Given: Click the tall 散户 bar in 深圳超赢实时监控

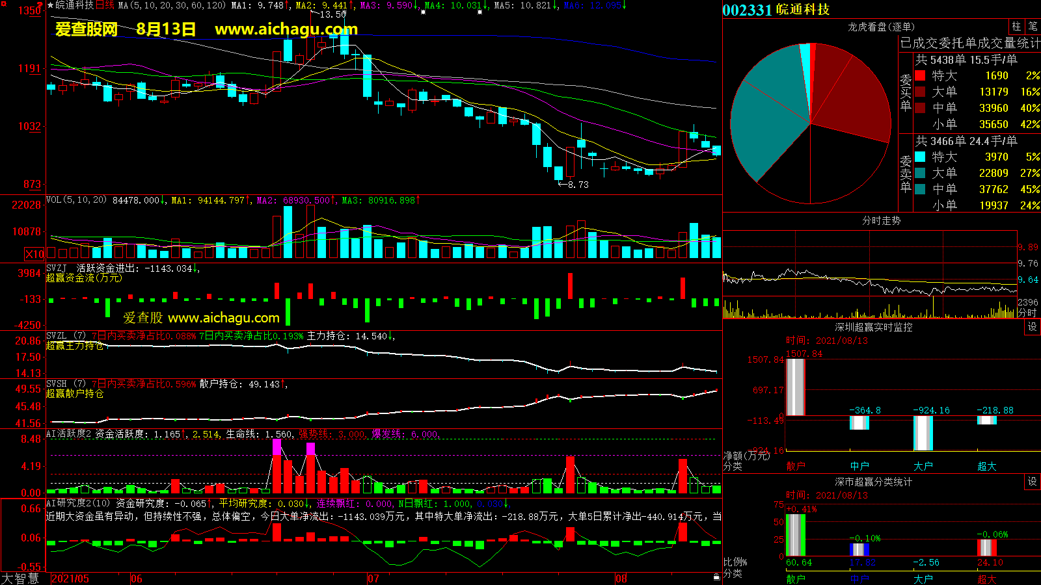Looking at the screenshot, I should click(x=795, y=387).
